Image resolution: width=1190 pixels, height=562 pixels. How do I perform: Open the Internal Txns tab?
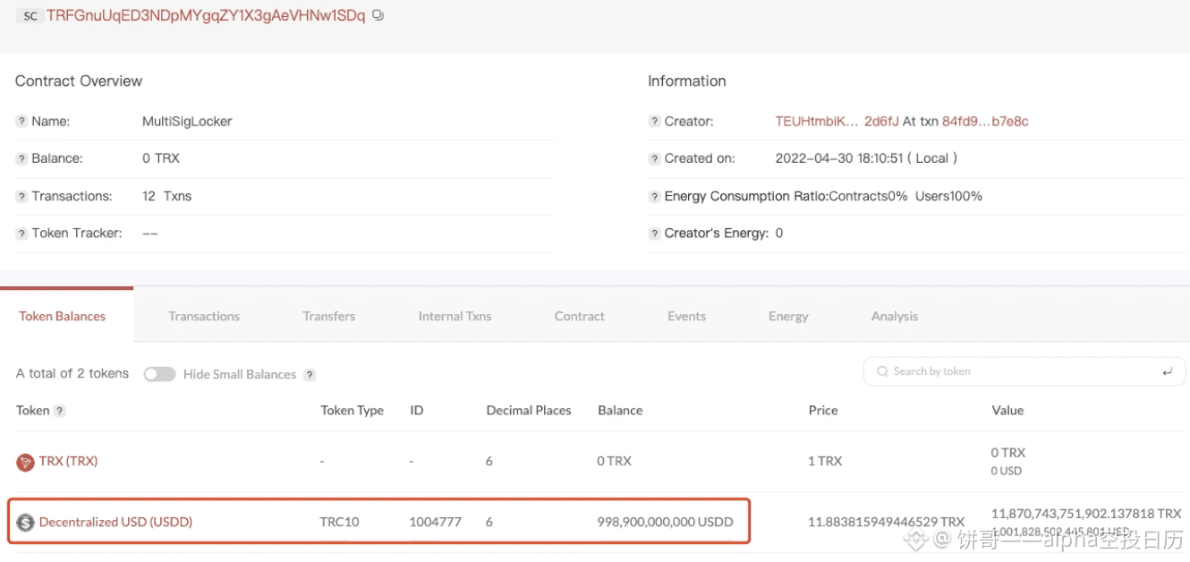[x=455, y=316]
